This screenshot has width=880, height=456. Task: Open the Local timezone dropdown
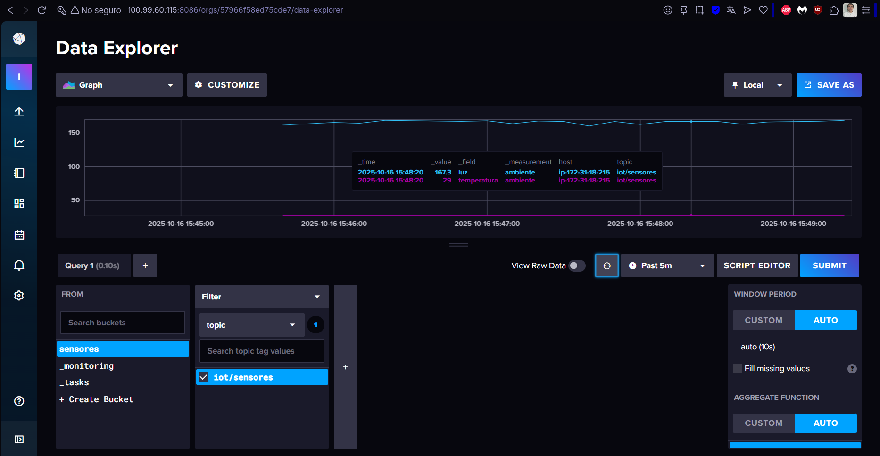pos(757,85)
